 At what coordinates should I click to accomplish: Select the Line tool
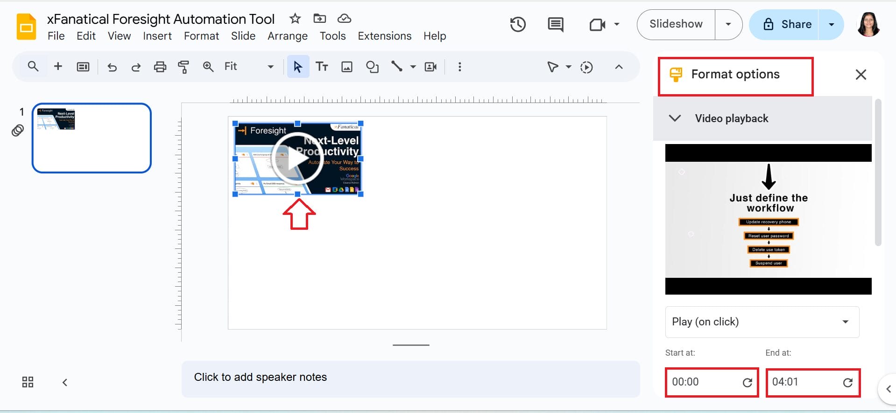pyautogui.click(x=397, y=67)
